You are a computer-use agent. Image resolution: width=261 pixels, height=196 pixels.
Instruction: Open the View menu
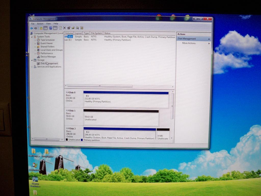pos(48,23)
